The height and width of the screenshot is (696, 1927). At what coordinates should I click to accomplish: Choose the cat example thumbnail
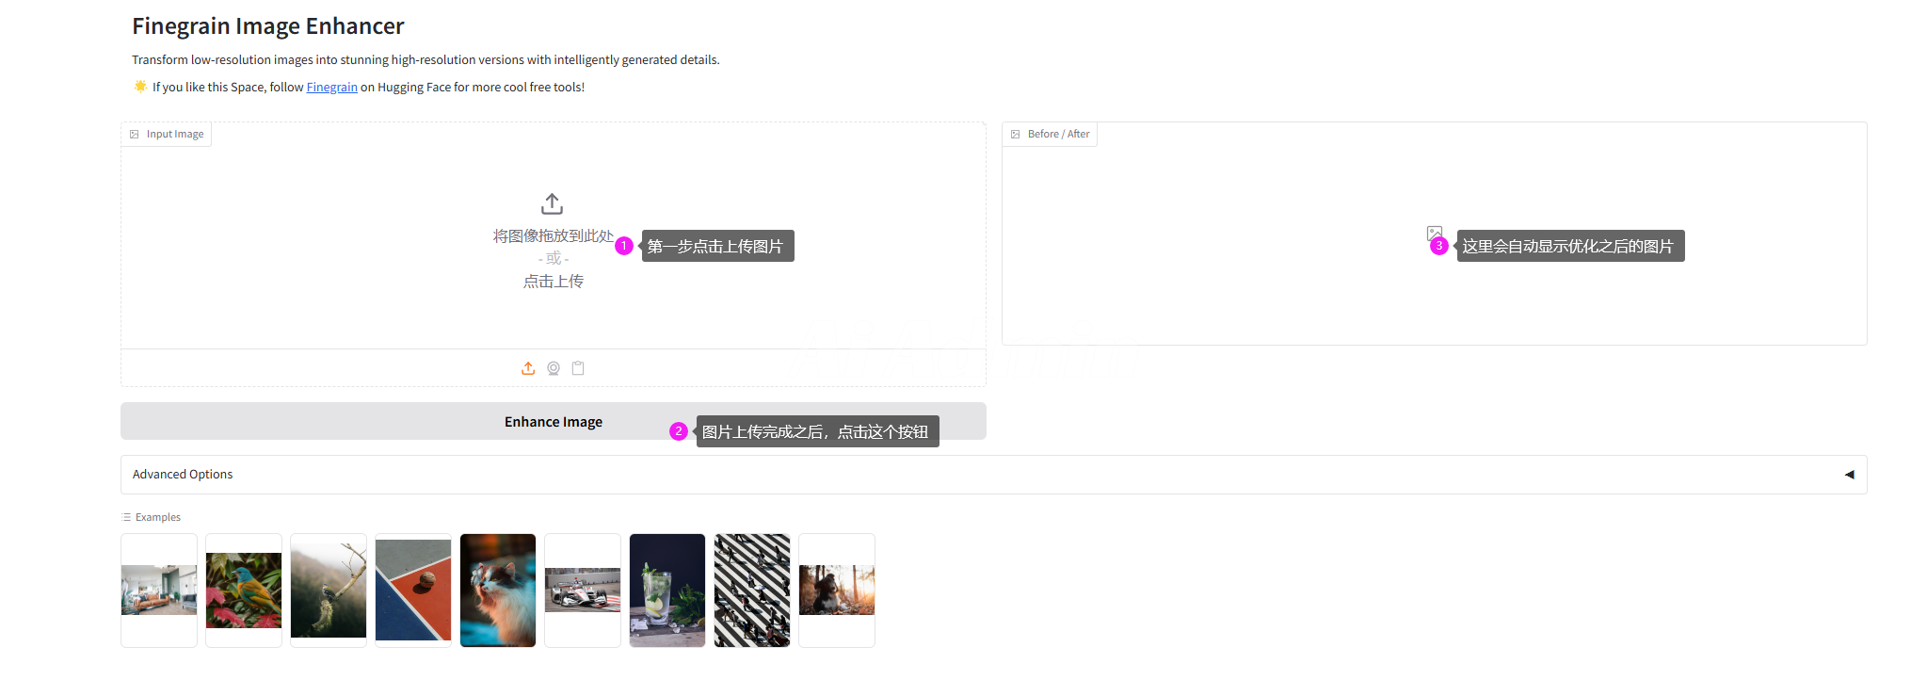coord(498,591)
